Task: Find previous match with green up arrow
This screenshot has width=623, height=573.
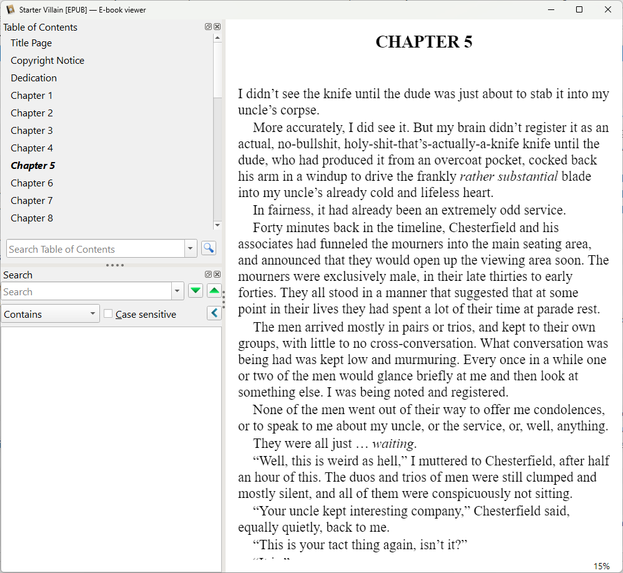Action: (x=214, y=291)
